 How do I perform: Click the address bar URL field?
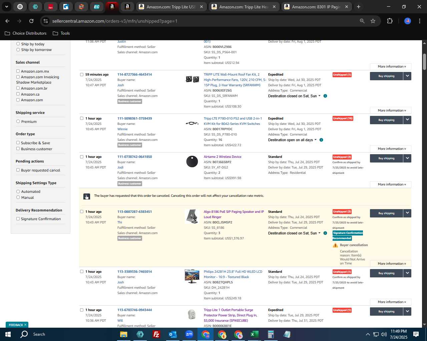pos(203,21)
